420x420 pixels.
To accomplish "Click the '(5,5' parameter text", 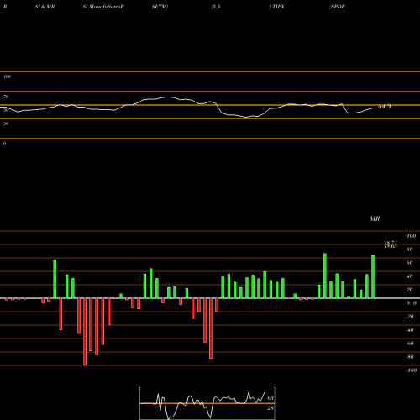I will [216, 7].
